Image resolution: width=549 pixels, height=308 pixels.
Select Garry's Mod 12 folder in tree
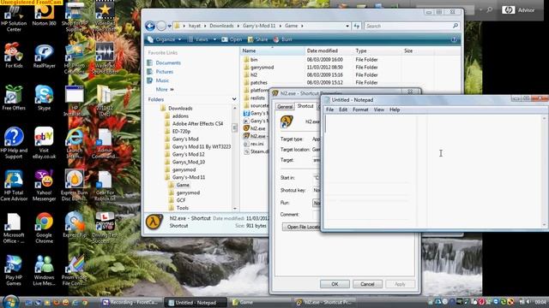coord(189,154)
